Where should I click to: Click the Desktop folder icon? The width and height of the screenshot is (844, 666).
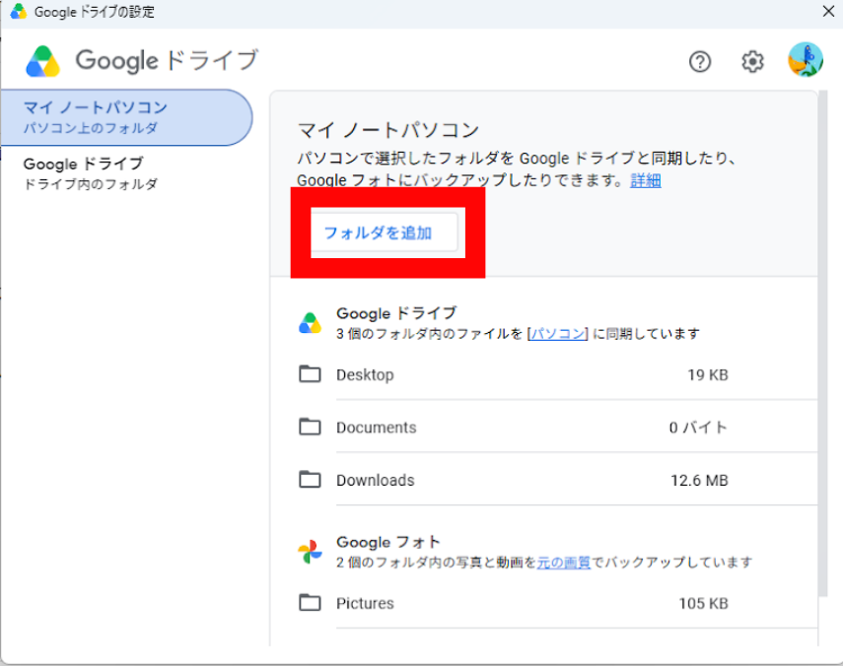pyautogui.click(x=310, y=373)
